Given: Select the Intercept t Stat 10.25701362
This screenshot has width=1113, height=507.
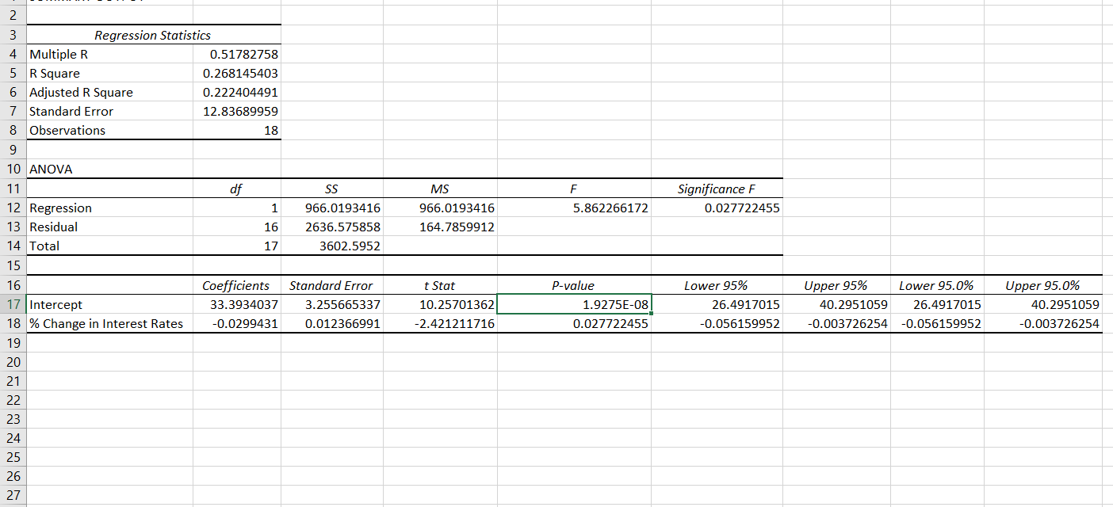Looking at the screenshot, I should (x=439, y=304).
